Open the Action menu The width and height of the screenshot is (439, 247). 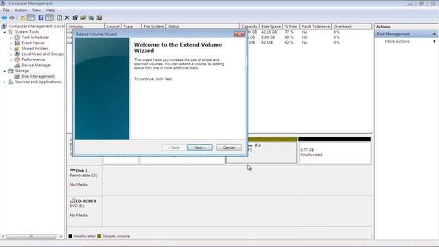tap(21, 10)
